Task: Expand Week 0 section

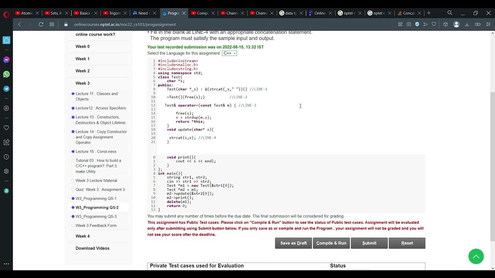Action: click(x=83, y=47)
